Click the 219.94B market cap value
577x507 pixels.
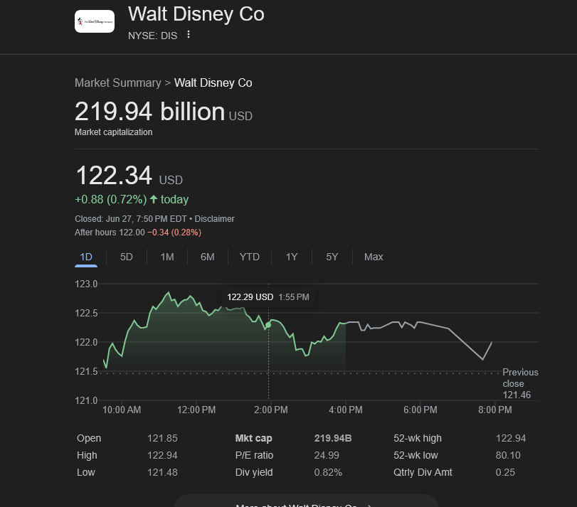[x=333, y=438]
